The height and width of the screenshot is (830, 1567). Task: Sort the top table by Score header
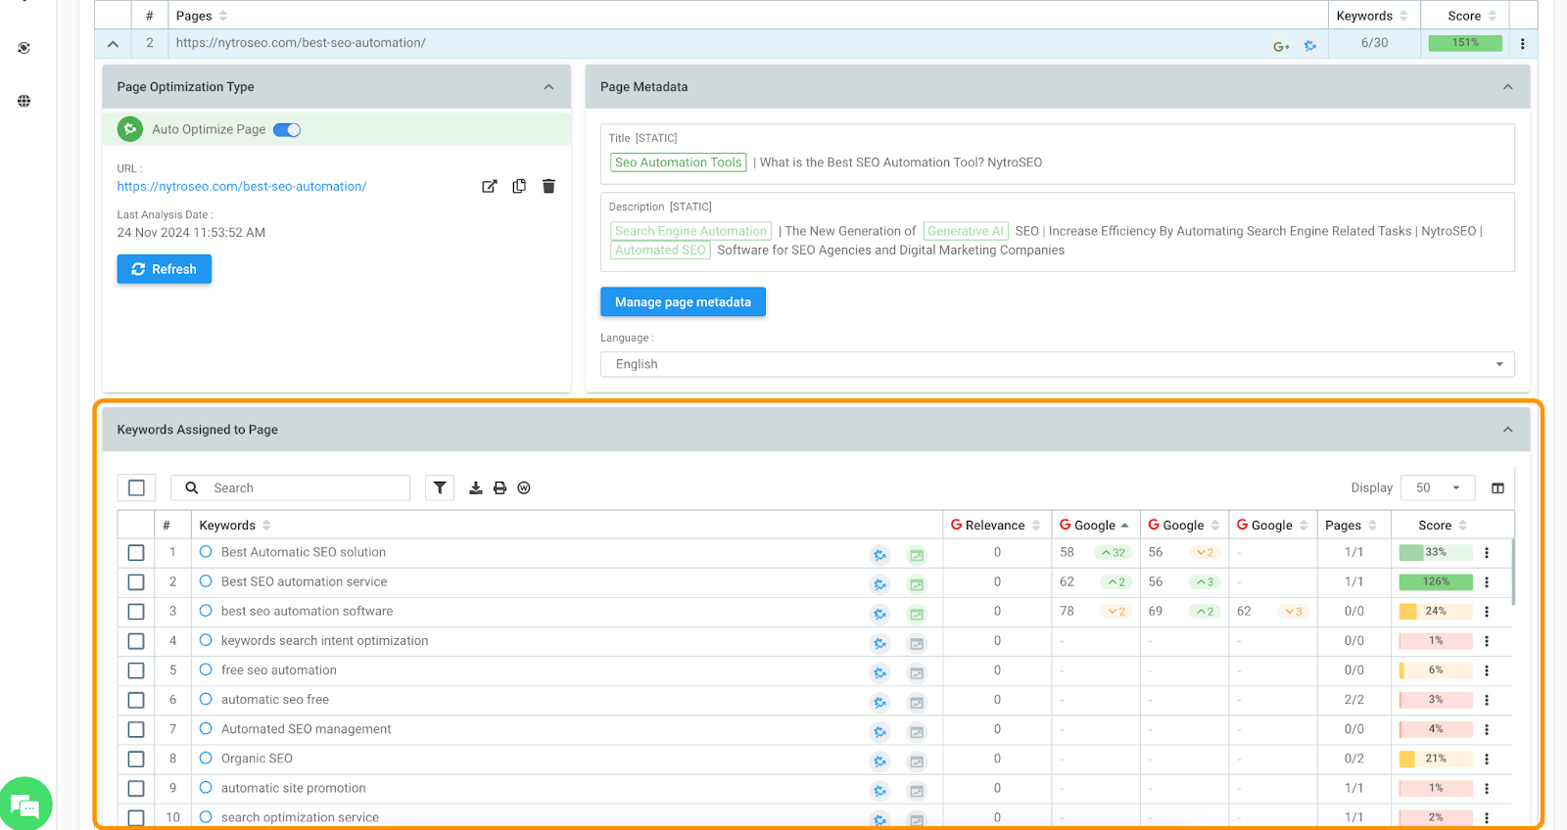coord(1472,16)
